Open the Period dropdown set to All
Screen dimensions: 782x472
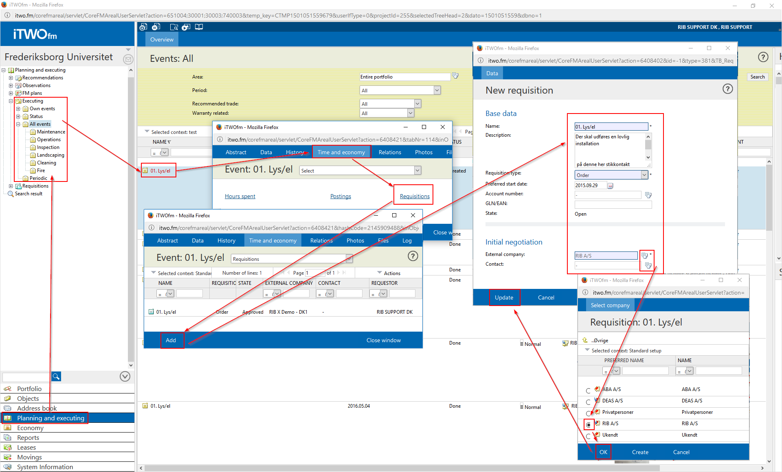pyautogui.click(x=436, y=90)
